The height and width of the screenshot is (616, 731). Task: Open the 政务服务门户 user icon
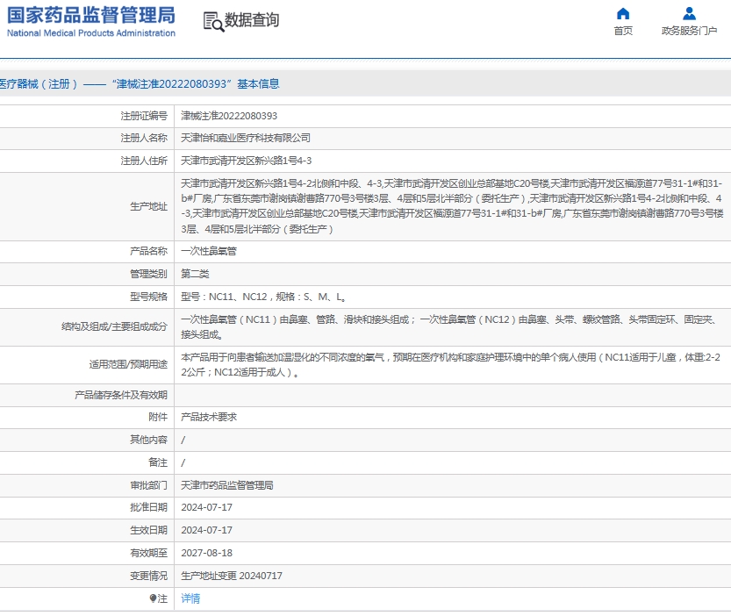pyautogui.click(x=689, y=13)
